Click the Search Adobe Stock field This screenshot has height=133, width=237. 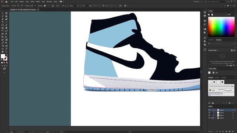click(215, 1)
